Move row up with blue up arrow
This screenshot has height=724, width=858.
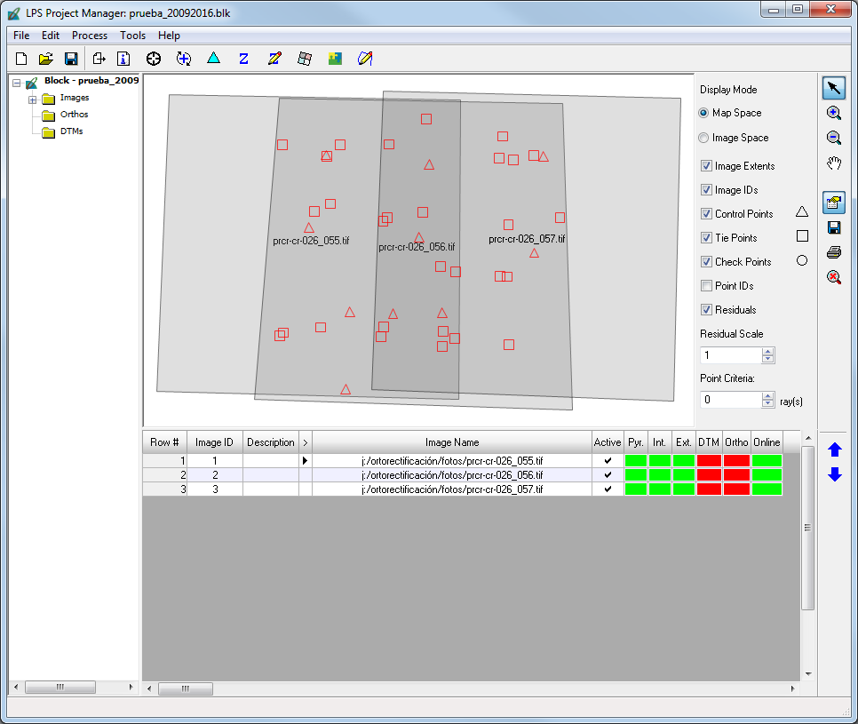[x=834, y=450]
